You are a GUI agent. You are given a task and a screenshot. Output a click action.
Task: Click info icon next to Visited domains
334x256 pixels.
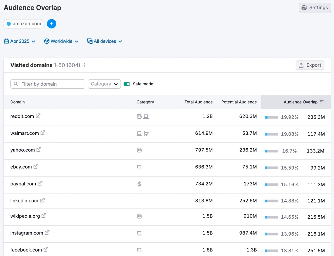coord(85,65)
